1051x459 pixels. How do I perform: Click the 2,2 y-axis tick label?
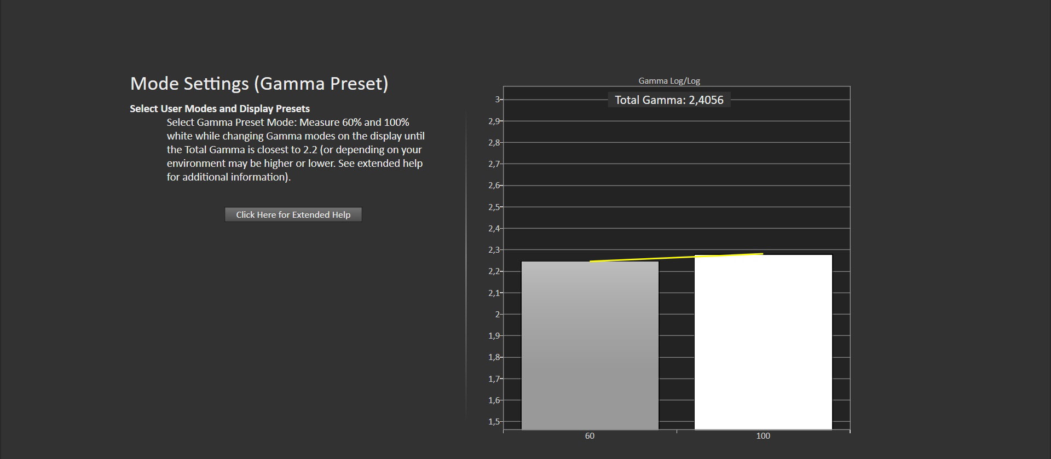coord(494,271)
